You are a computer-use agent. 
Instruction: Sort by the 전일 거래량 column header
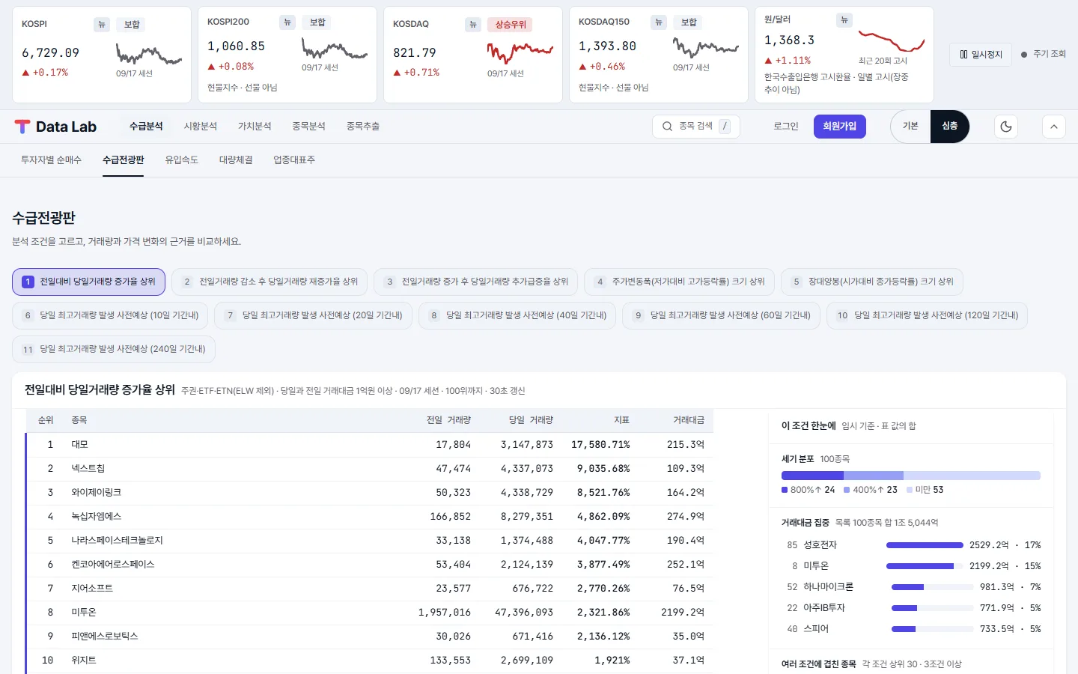[448, 420]
